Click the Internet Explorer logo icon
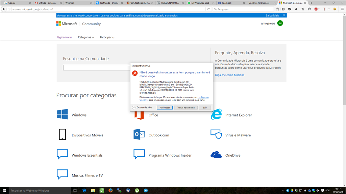Screen dimensions: 346x194 tap(216, 115)
